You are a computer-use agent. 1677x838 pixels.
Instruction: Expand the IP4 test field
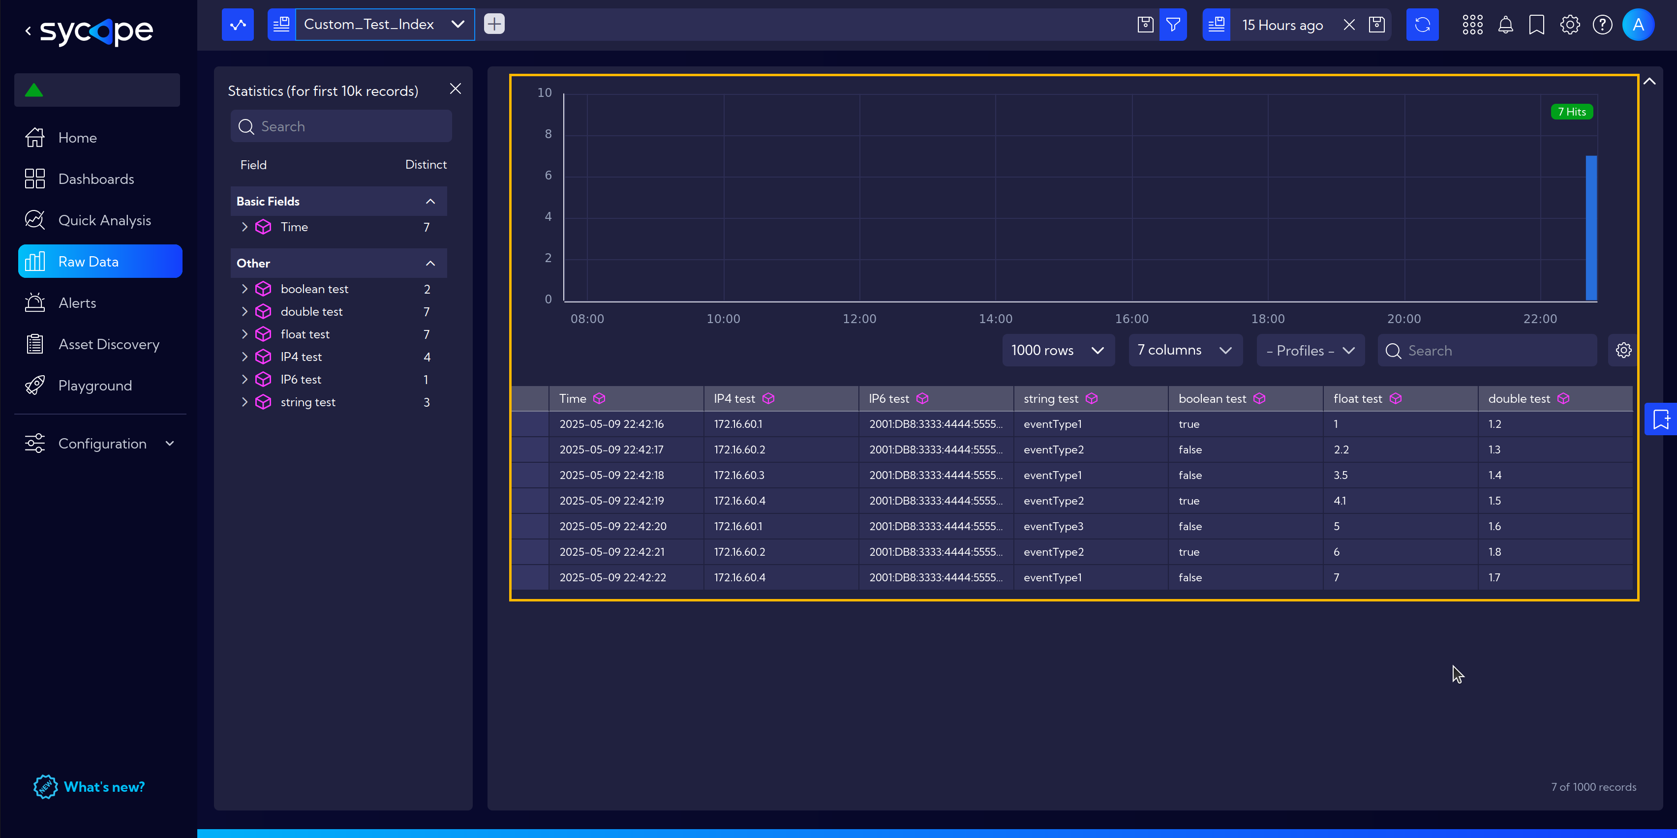coord(245,357)
